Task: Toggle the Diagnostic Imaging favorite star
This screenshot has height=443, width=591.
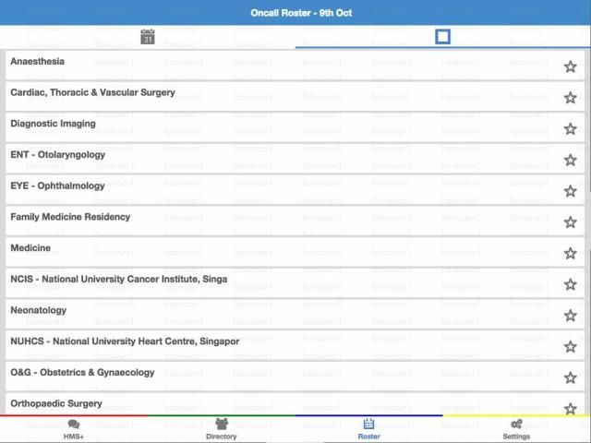Action: pyautogui.click(x=570, y=129)
